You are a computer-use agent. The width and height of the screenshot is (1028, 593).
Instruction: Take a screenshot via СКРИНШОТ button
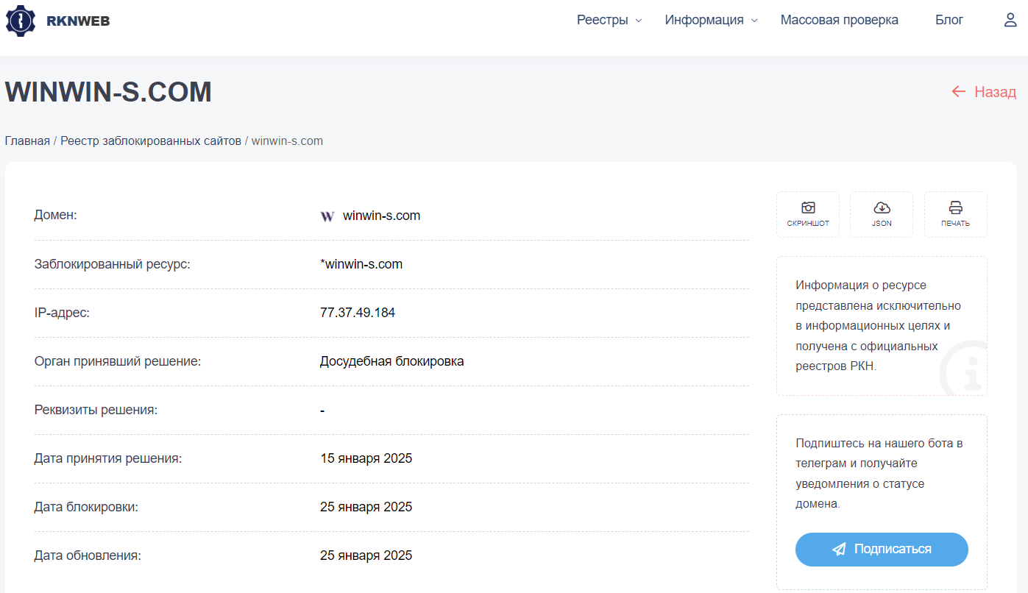pos(808,214)
